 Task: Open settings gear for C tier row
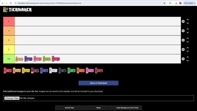(183, 49)
